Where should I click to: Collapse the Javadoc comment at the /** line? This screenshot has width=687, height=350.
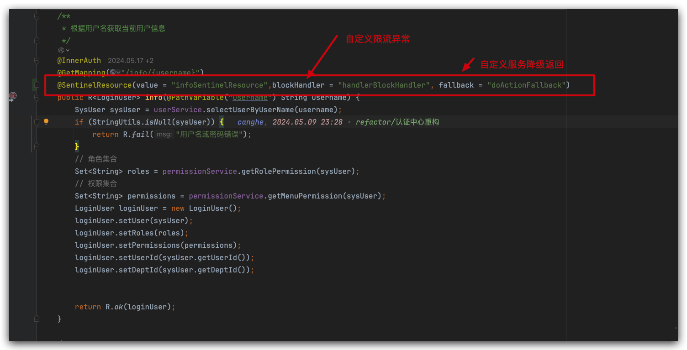[37, 16]
